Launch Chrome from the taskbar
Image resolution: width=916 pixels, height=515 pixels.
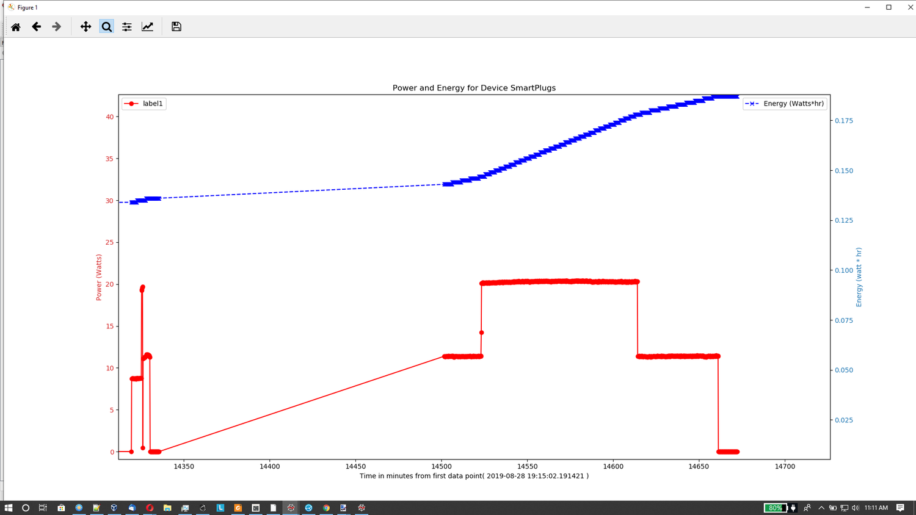(326, 508)
